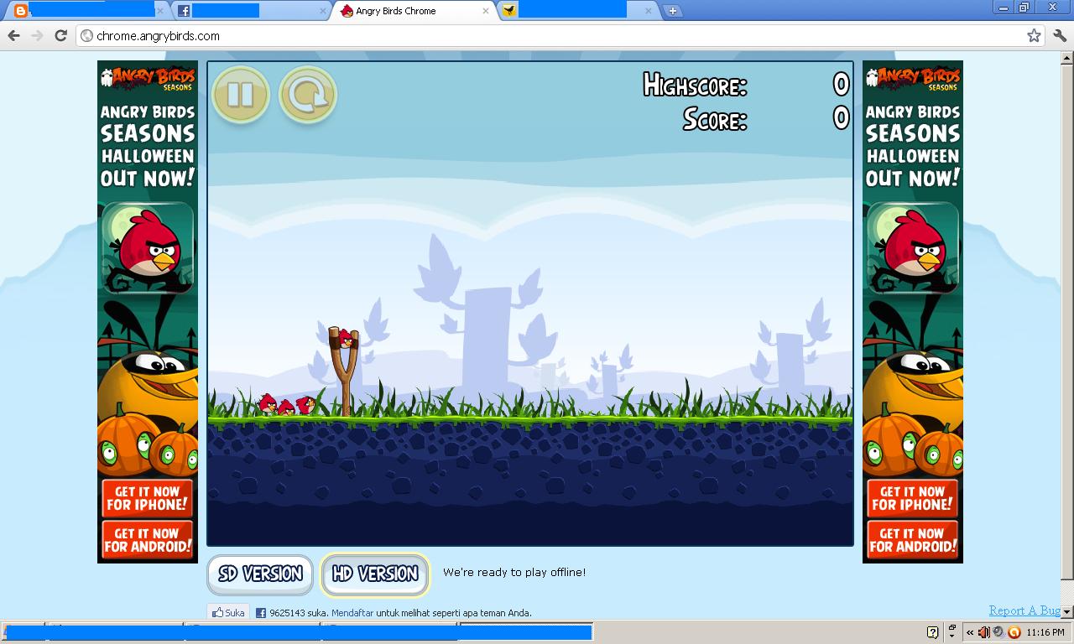This screenshot has width=1074, height=644.
Task: Click the waiting red bird nearest the slingshot
Action: [x=306, y=406]
